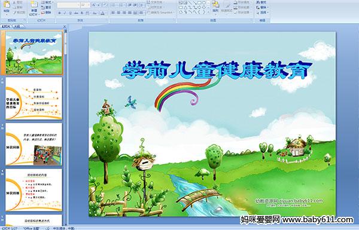Click Delete slide in the Slides group

[x=47, y=13]
